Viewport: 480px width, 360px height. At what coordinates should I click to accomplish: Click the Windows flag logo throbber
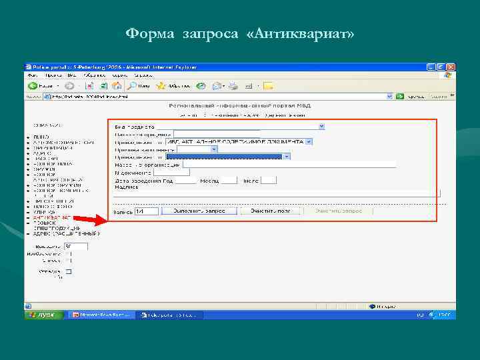coord(448,75)
